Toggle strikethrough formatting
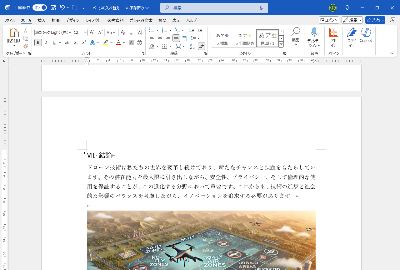Screen dimensions: 400x270 pyautogui.click(x=67, y=43)
